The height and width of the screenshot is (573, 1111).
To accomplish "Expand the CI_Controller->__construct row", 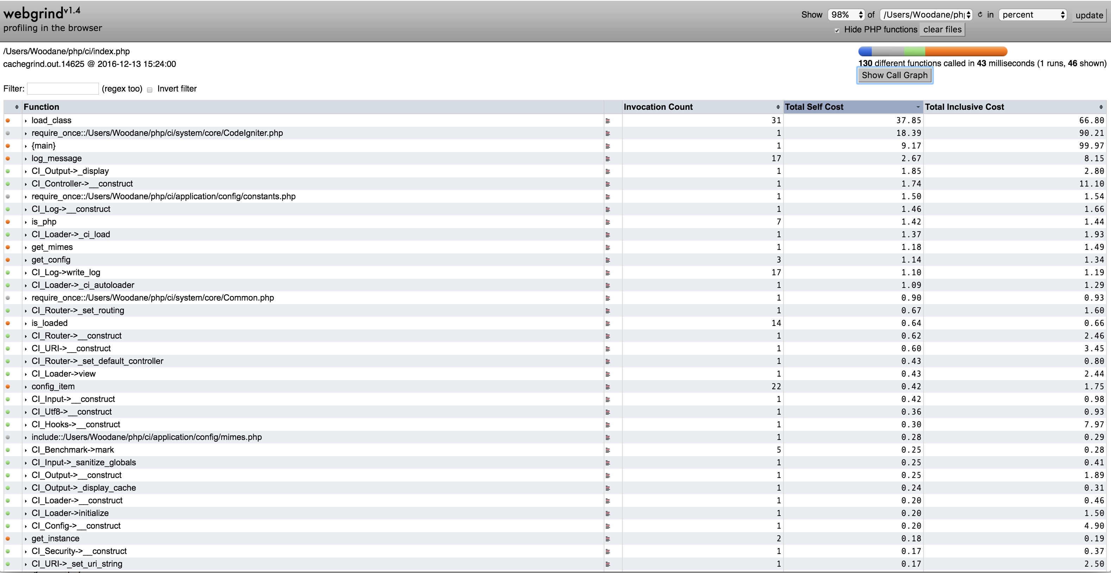I will 26,184.
